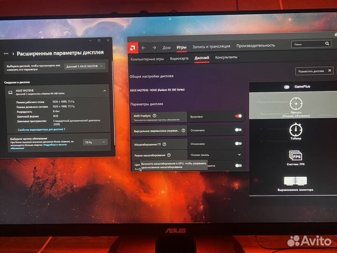Open help icon for Виртуальное сверхвысокое разрешение
This screenshot has height=253, width=337.
point(183,130)
